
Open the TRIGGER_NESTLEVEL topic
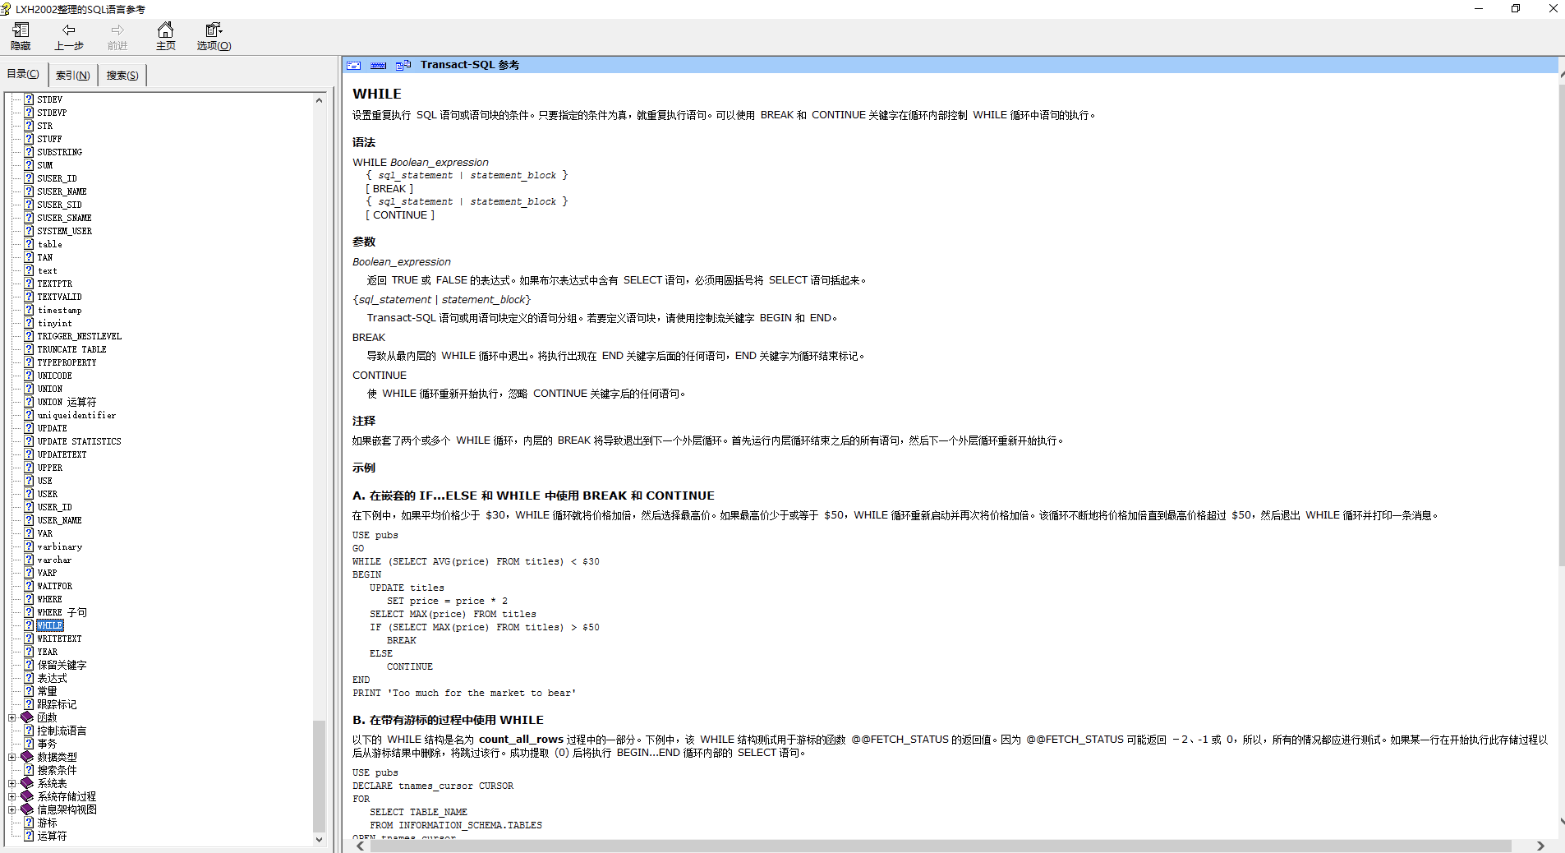coord(79,336)
